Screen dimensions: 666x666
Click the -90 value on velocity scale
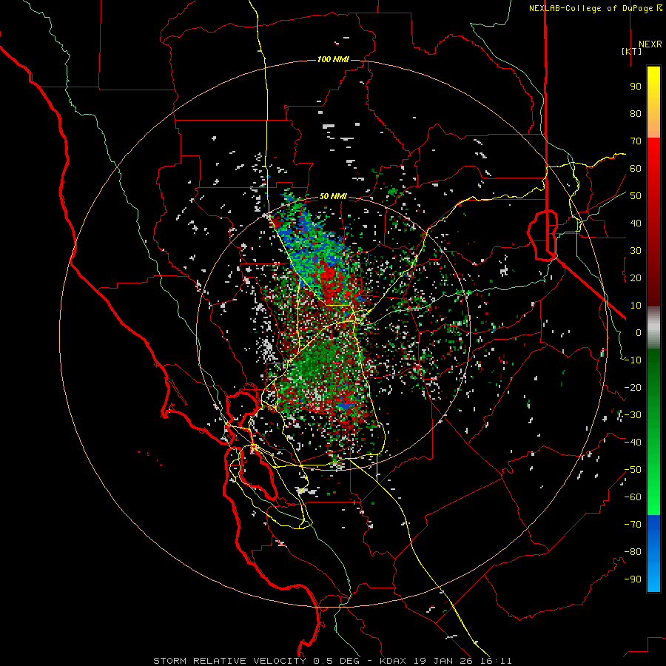click(633, 579)
